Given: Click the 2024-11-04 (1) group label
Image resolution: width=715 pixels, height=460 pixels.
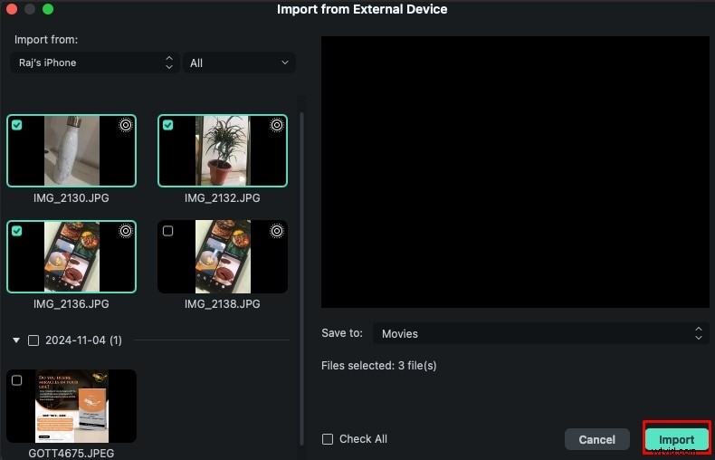Looking at the screenshot, I should 83,340.
